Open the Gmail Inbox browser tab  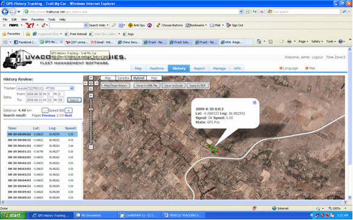point(103,42)
